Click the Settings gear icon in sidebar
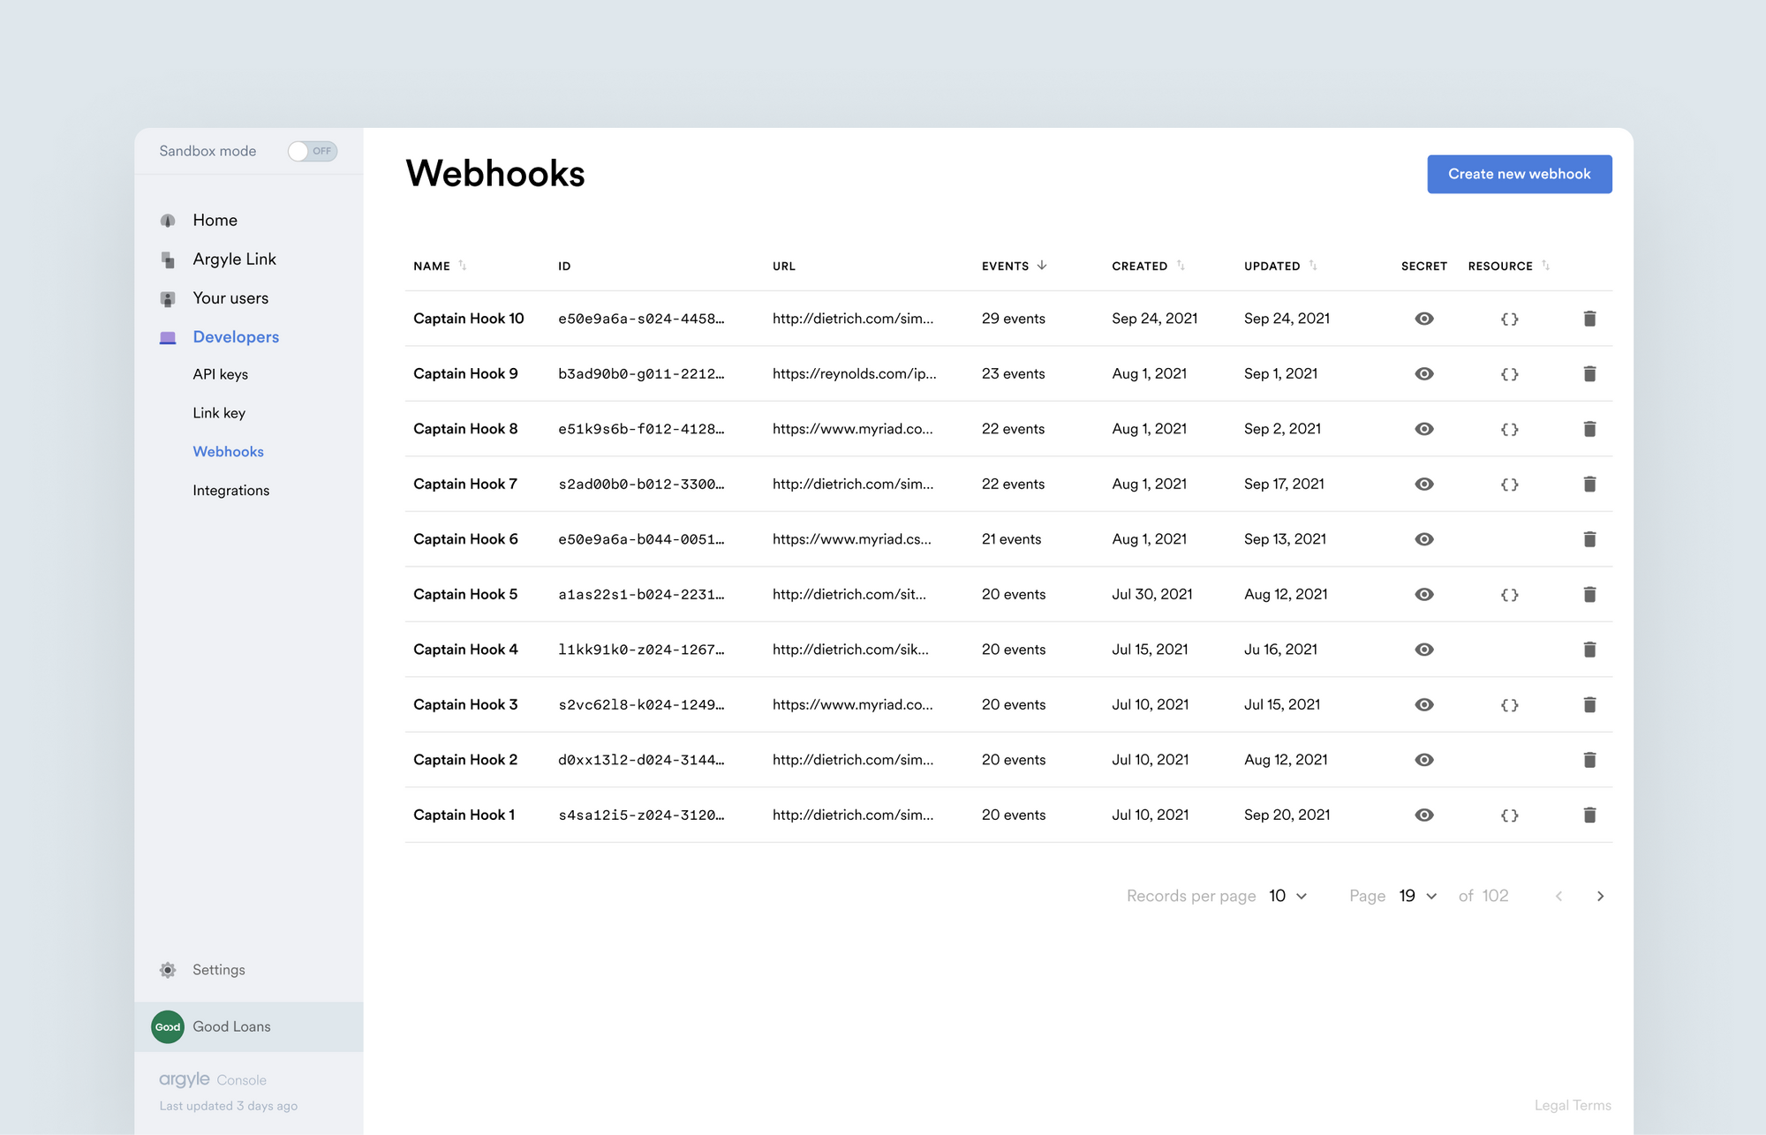Screen dimensions: 1766x1135 [x=168, y=970]
